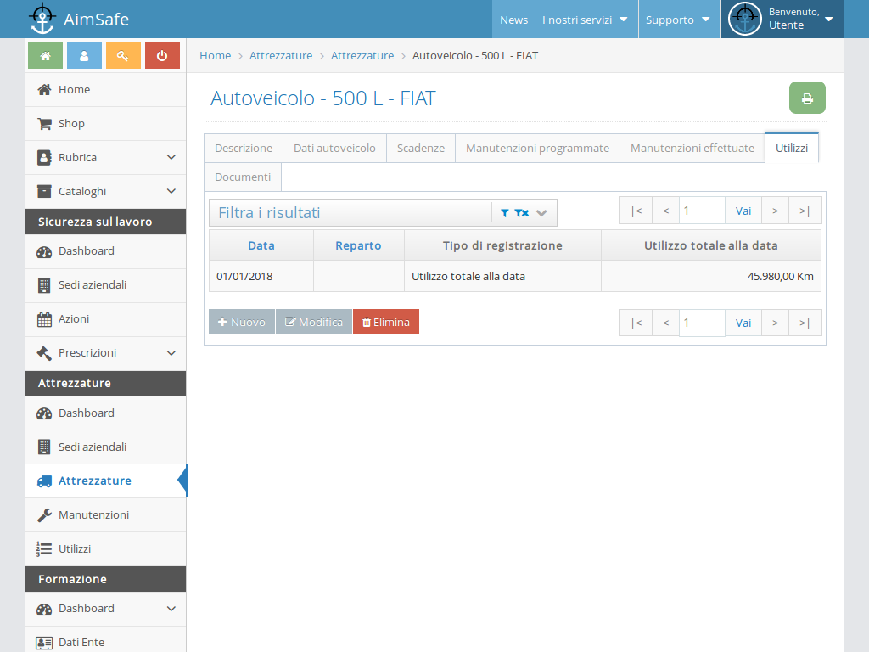
Task: Open Home in the sidebar menu
Action: click(106, 90)
